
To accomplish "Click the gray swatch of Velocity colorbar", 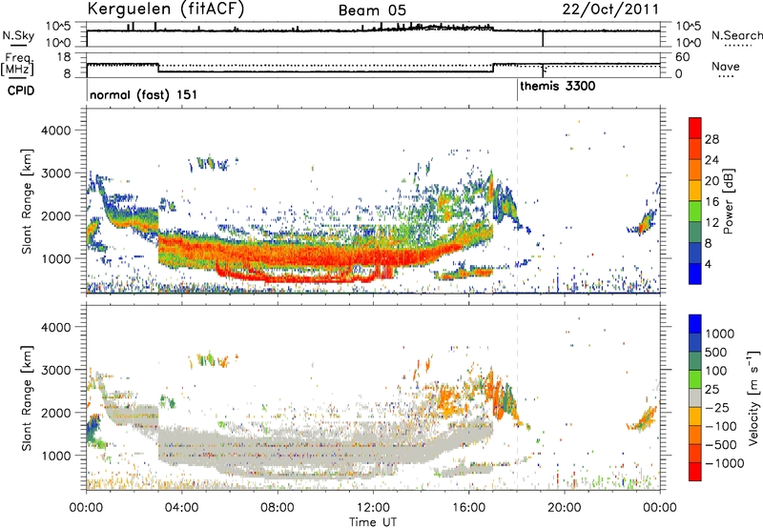I will [695, 398].
